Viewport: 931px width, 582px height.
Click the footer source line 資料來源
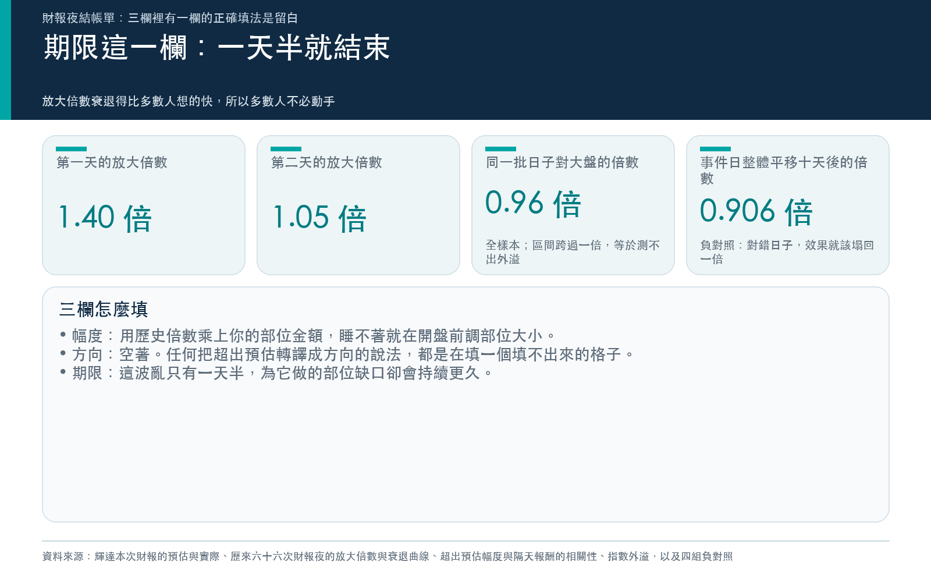point(388,556)
